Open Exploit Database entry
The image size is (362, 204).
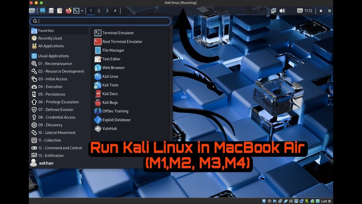[112, 120]
